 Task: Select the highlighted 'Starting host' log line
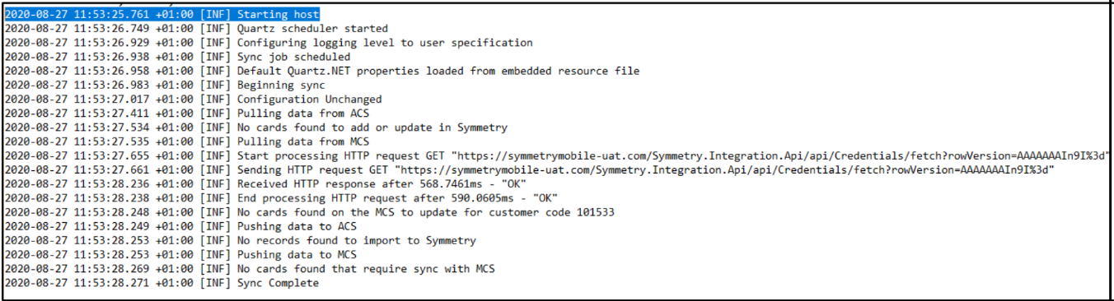[161, 15]
